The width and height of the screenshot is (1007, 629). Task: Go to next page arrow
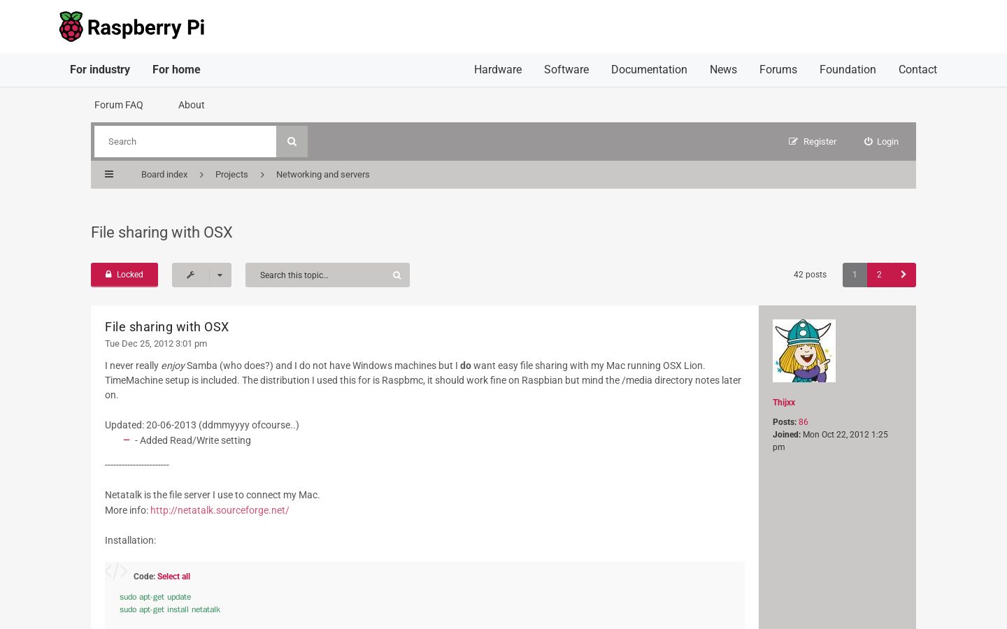click(x=904, y=275)
